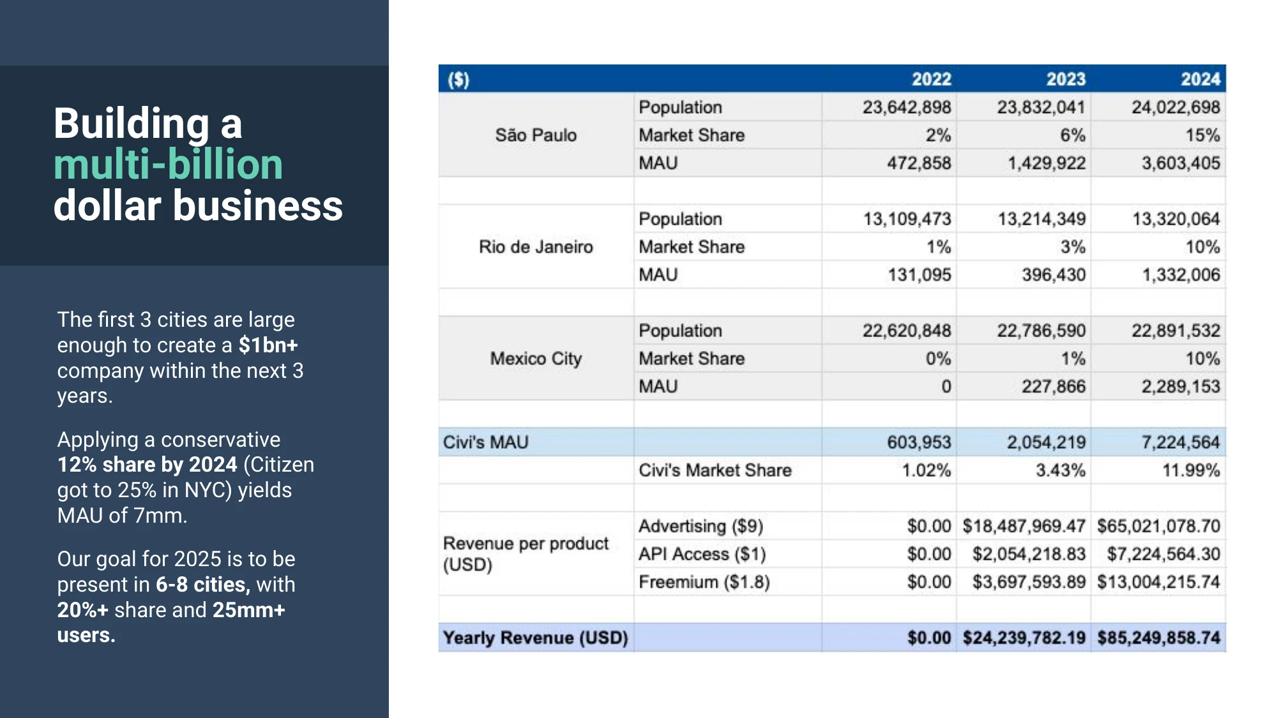Select the 2022 column header
The height and width of the screenshot is (718, 1277).
(x=931, y=79)
